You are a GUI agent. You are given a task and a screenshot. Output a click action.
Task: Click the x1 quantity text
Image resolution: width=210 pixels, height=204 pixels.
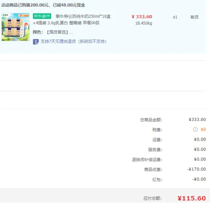click(175, 17)
